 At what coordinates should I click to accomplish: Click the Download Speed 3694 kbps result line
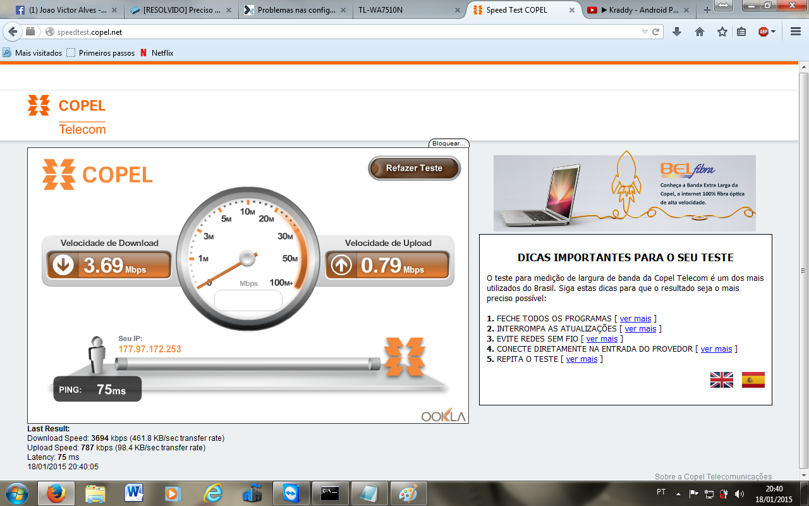pos(126,438)
